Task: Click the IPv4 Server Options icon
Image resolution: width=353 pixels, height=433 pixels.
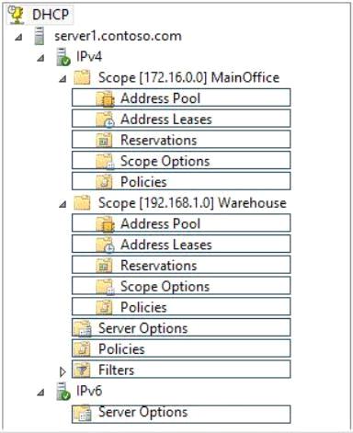Action: (x=83, y=328)
